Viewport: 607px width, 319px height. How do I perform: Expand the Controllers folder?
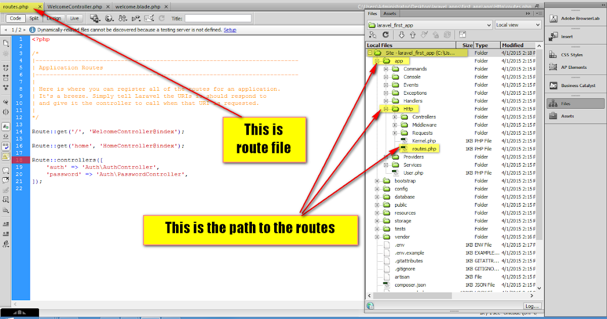tap(395, 117)
